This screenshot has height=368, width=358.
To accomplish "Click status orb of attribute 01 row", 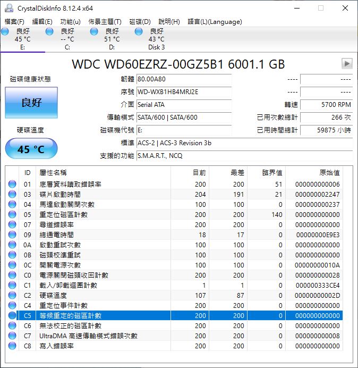I will [x=12, y=184].
